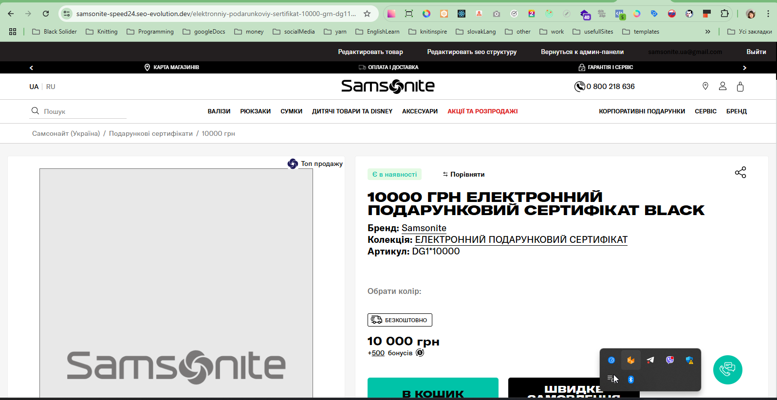Click the phone icon next to 0 800 218 636
The width and height of the screenshot is (777, 400).
[x=579, y=87]
